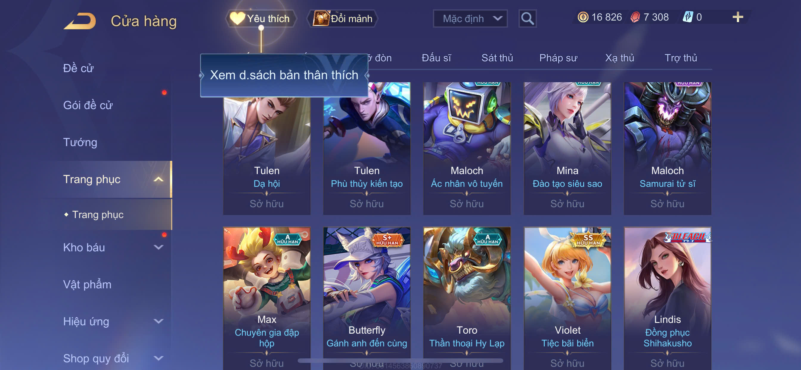This screenshot has height=370, width=801.
Task: Tap the blue voucher currency icon
Action: coord(687,17)
